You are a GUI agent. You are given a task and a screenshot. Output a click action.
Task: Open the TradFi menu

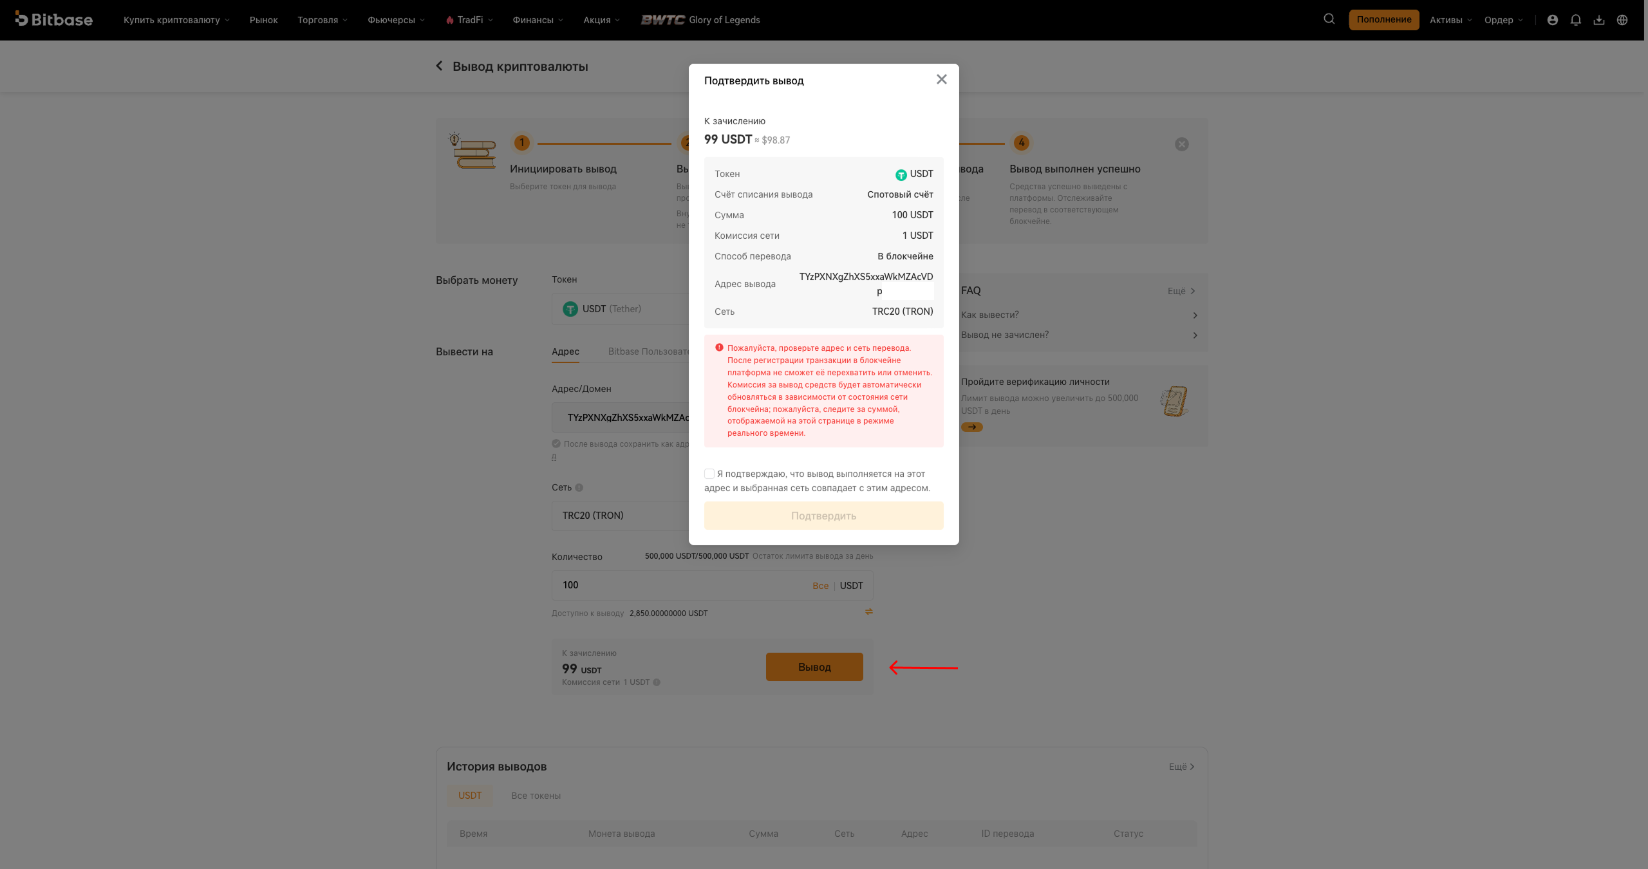[x=469, y=20]
